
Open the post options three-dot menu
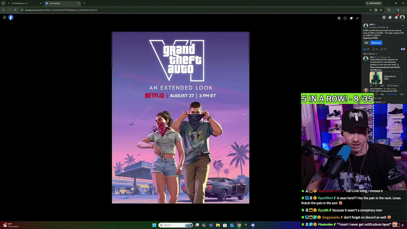(403, 25)
